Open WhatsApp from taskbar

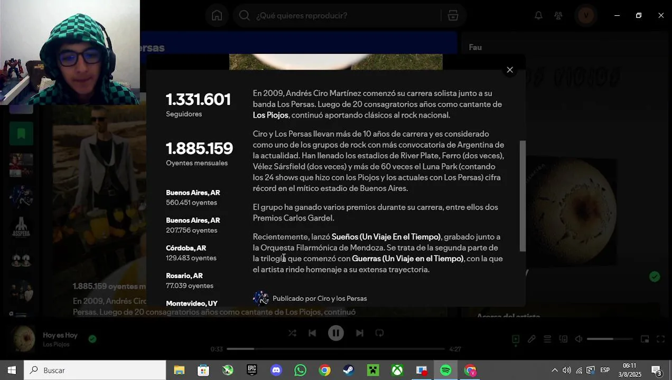pos(301,370)
